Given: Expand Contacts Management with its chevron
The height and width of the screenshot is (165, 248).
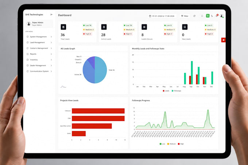Looking at the screenshot, I should (x=51, y=48).
